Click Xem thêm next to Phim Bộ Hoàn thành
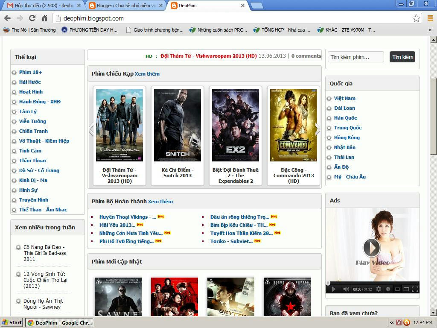437x328 pixels. click(x=160, y=202)
